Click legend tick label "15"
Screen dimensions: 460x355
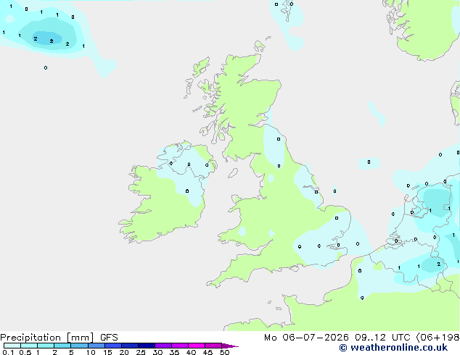click(107, 352)
